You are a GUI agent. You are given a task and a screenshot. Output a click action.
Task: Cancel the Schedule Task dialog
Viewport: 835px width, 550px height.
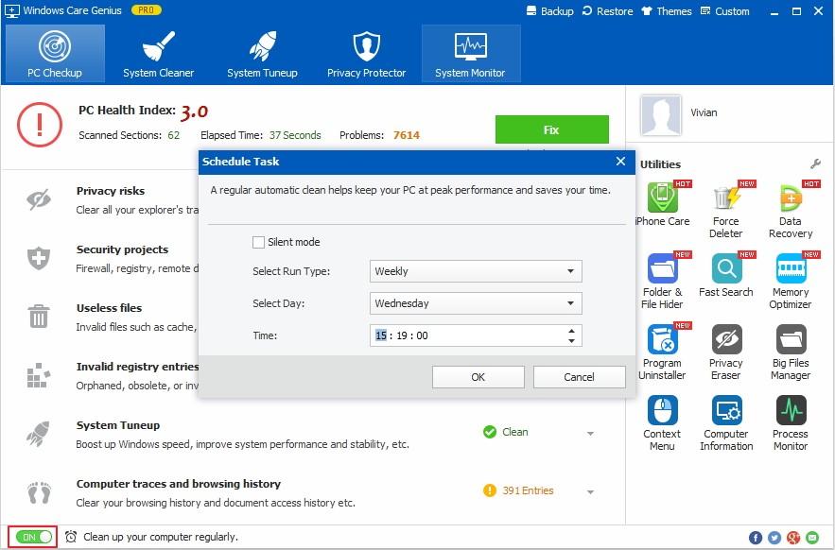tap(580, 377)
